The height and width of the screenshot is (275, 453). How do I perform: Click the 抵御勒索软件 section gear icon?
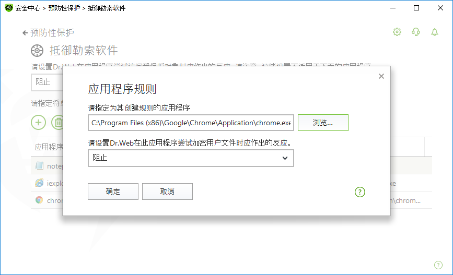37,51
